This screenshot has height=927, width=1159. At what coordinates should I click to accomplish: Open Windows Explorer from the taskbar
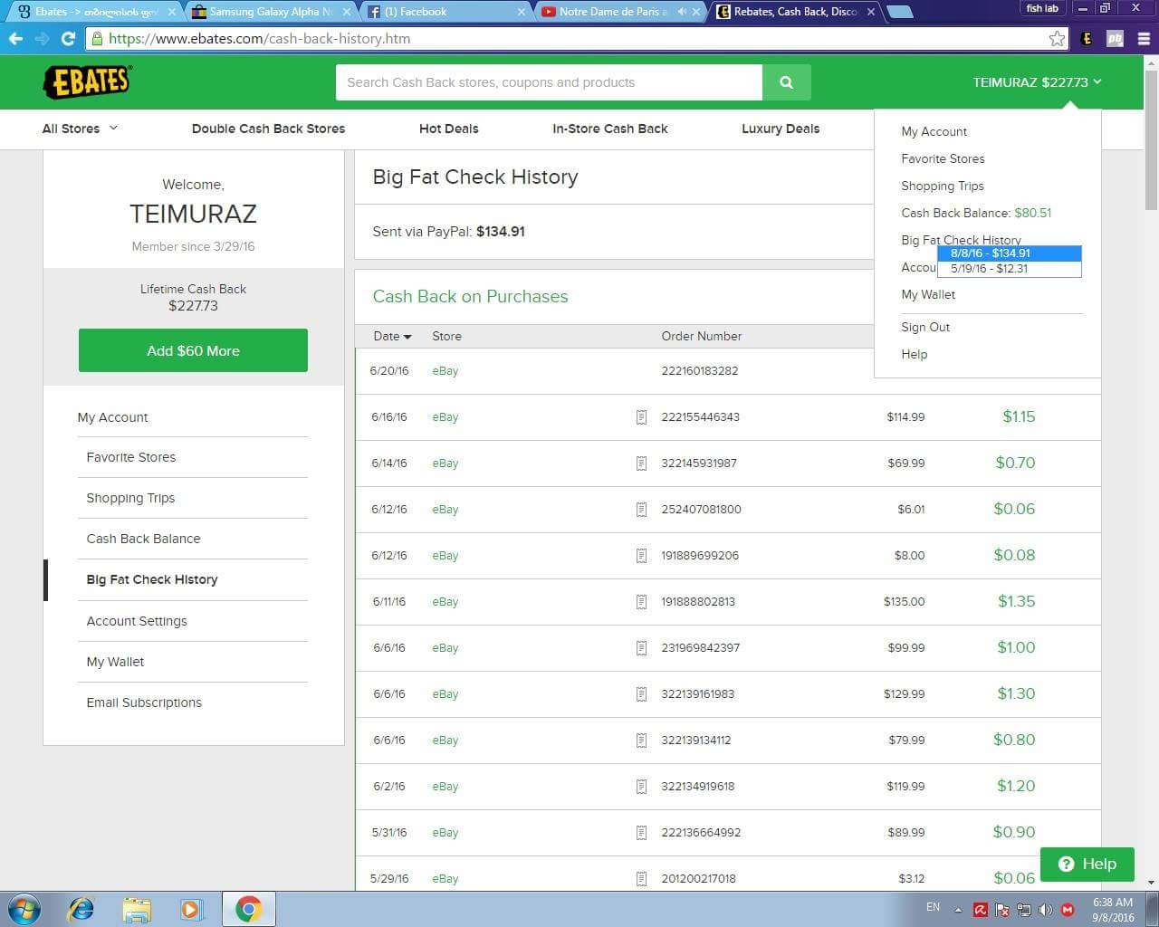(x=137, y=909)
